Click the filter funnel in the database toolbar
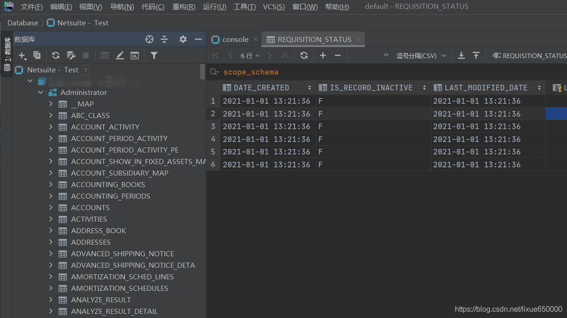This screenshot has width=567, height=318. (x=154, y=56)
